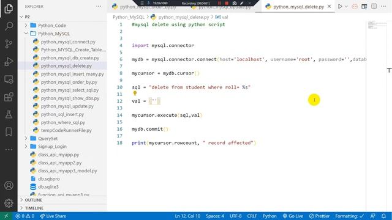Image resolution: width=392 pixels, height=220 pixels.
Task: Open the Search view in activity bar
Action: [x=9, y=26]
